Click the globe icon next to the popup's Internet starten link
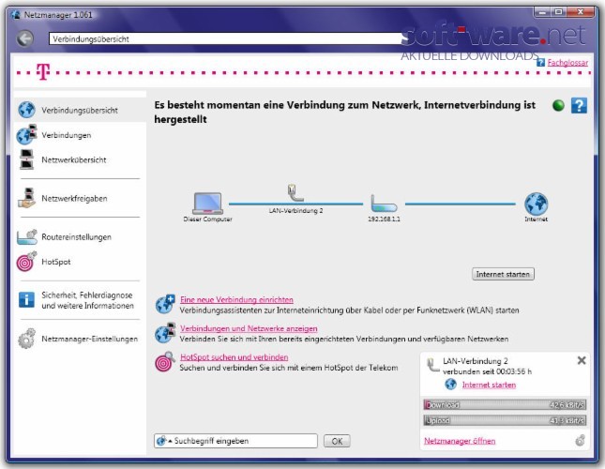Image resolution: width=605 pixels, height=469 pixels. (450, 385)
